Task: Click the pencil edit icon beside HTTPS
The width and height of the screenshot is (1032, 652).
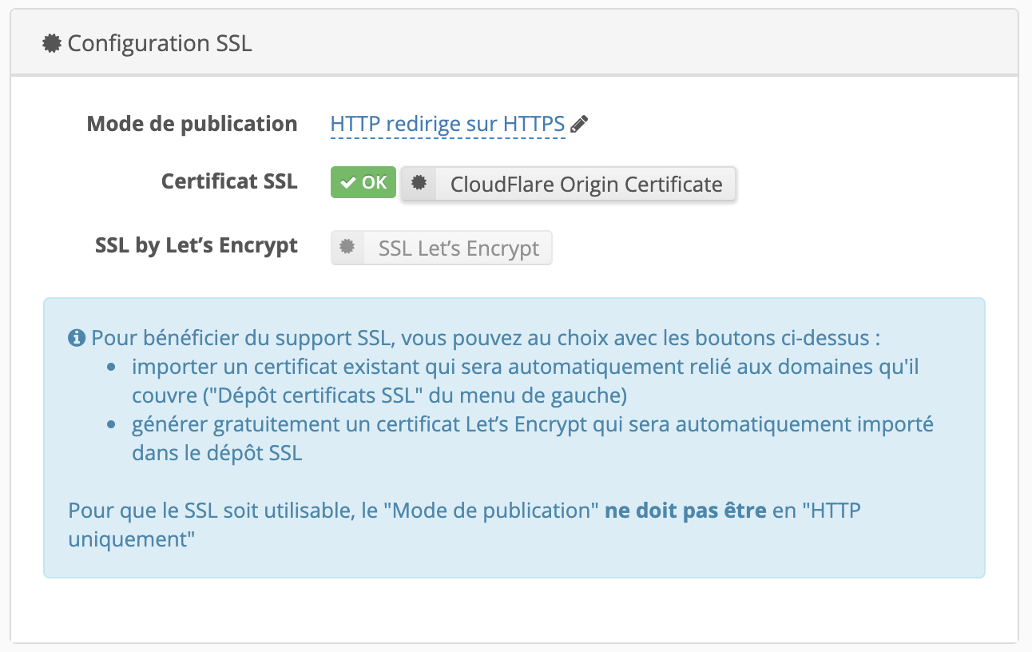Action: click(580, 124)
